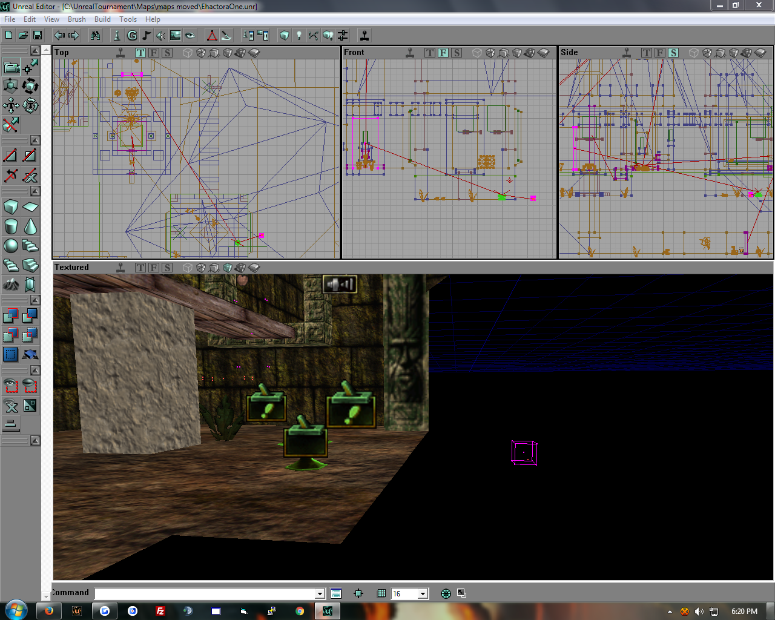Select the Vertex Editing tool
The width and height of the screenshot is (775, 620).
tap(30, 67)
